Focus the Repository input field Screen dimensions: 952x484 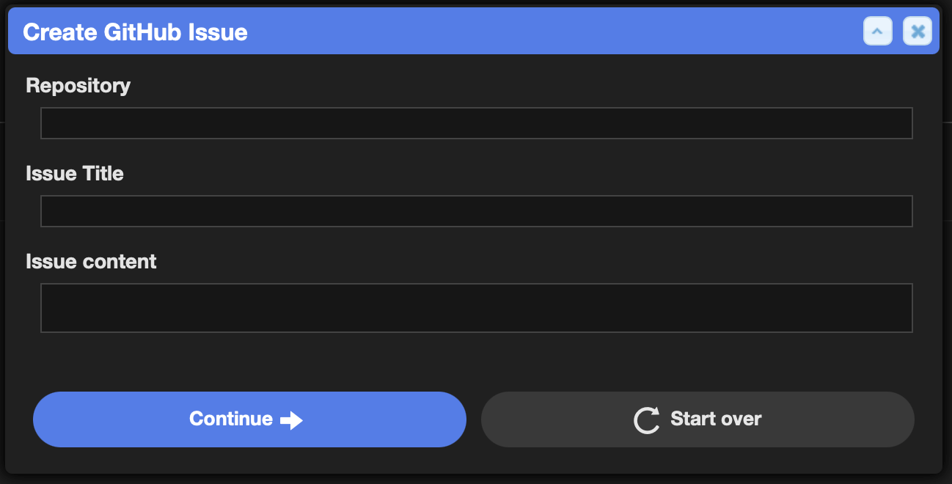coord(477,123)
